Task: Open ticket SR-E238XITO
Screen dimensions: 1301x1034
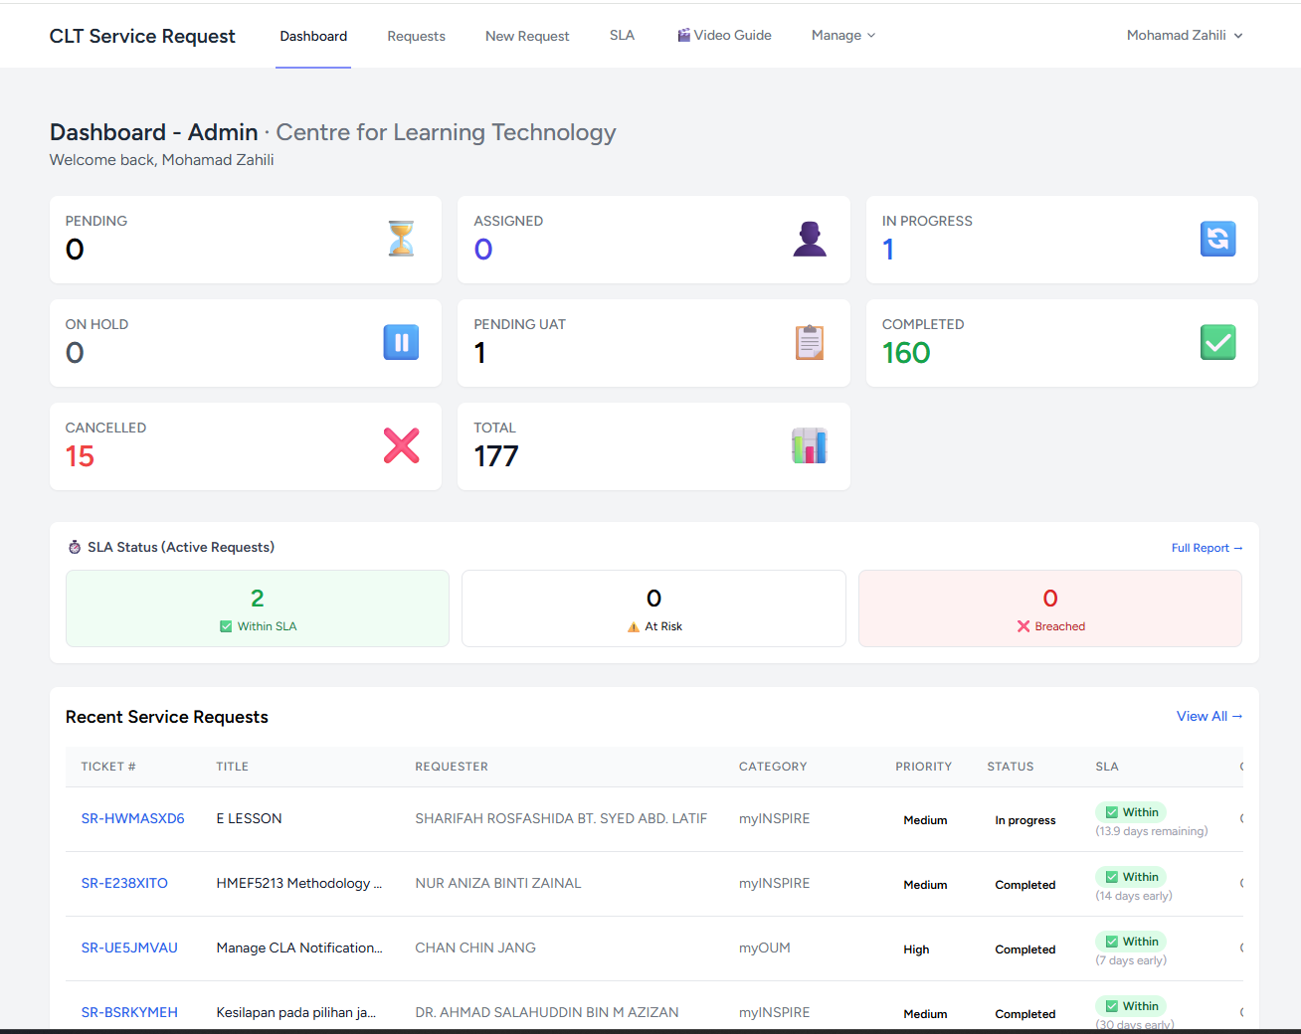Action: [x=124, y=883]
